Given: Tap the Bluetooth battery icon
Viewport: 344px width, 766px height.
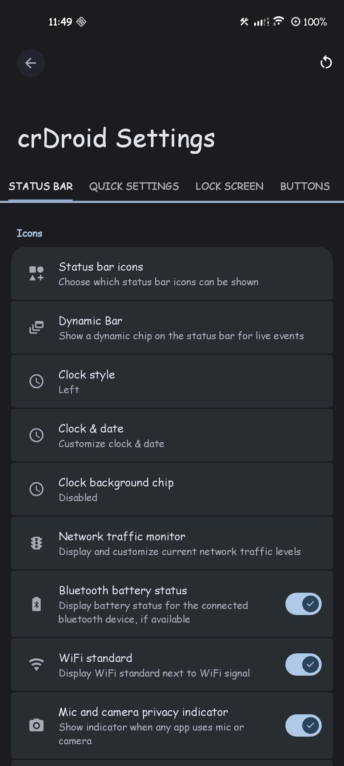Looking at the screenshot, I should click(36, 604).
